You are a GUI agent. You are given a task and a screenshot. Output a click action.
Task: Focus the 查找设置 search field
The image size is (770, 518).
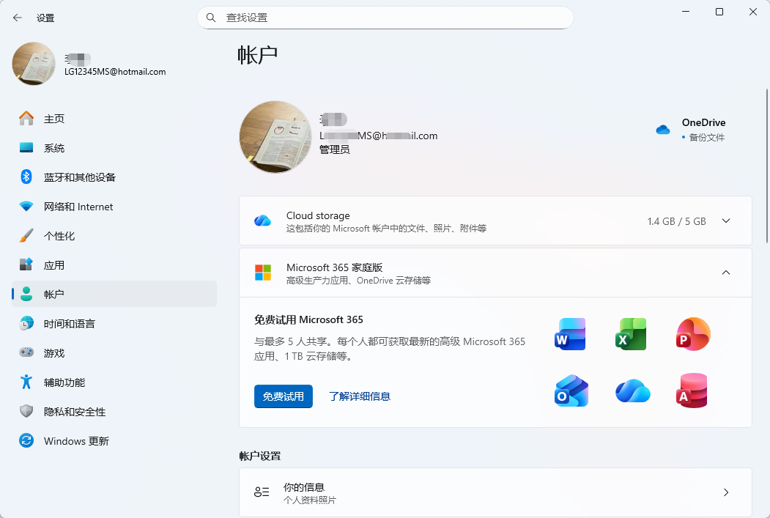[385, 18]
